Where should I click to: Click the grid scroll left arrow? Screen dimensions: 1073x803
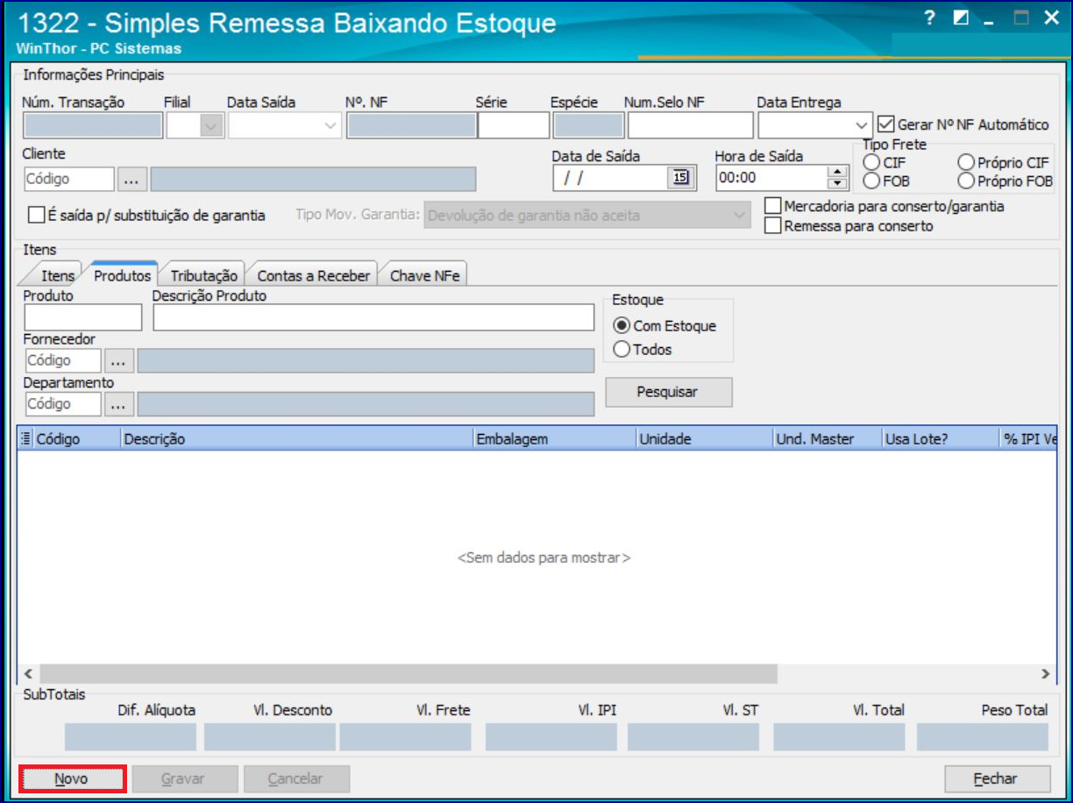(x=28, y=673)
